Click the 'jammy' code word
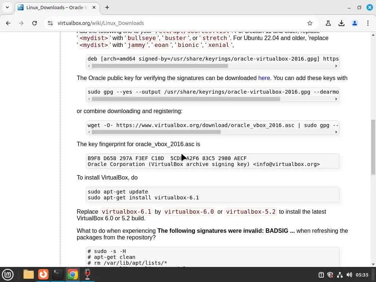The width and height of the screenshot is (376, 282). pos(137,45)
